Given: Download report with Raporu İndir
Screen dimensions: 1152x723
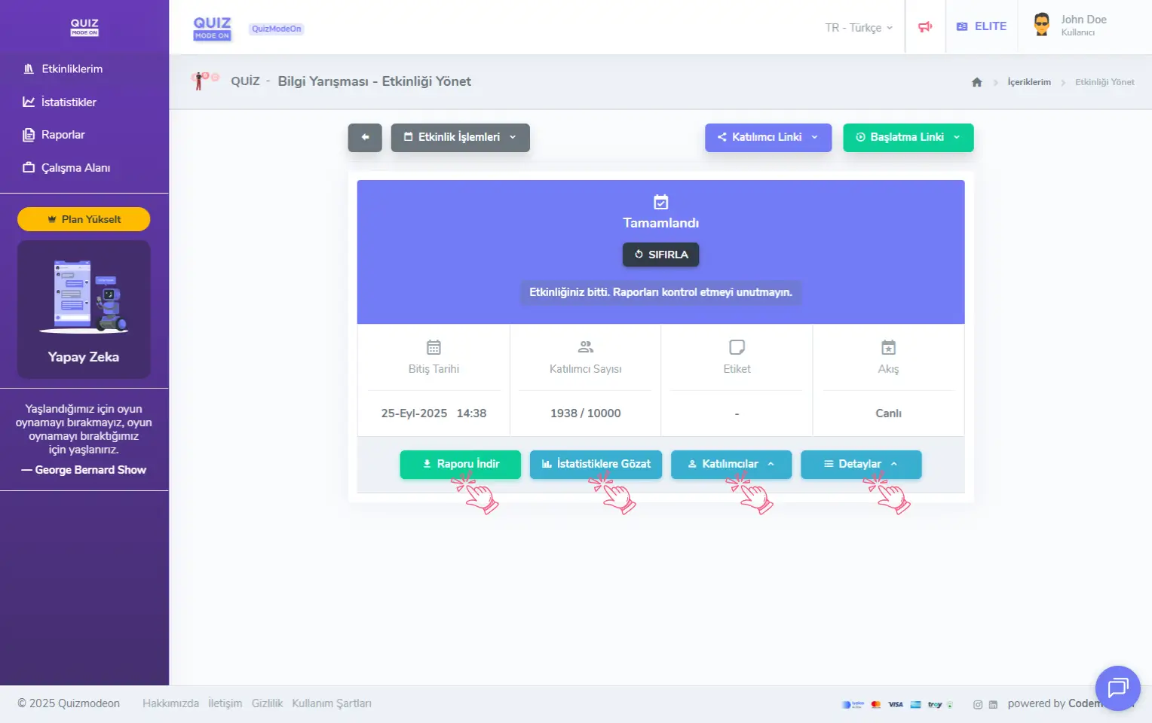Looking at the screenshot, I should click(460, 464).
